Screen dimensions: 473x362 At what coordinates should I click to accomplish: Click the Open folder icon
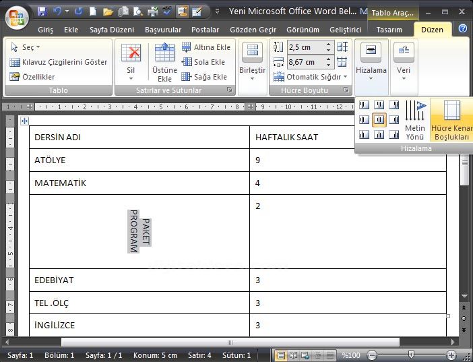click(108, 11)
